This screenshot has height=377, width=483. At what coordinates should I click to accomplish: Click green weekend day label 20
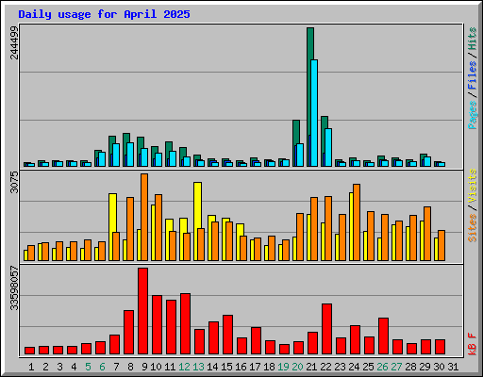point(297,367)
